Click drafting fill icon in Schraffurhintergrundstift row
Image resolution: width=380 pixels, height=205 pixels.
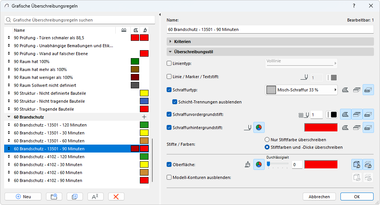point(345,128)
